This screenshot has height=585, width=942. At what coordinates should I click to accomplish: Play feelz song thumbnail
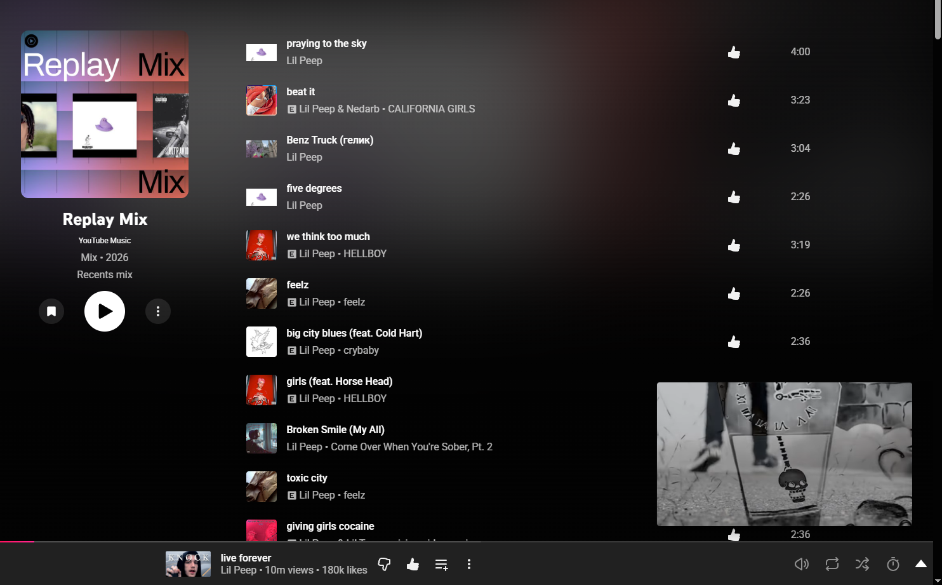point(262,293)
